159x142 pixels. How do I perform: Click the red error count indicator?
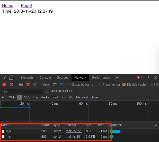coord(140,78)
